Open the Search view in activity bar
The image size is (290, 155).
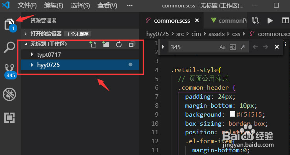(9, 47)
